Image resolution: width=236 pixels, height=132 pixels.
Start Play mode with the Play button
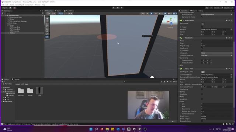[114, 8]
